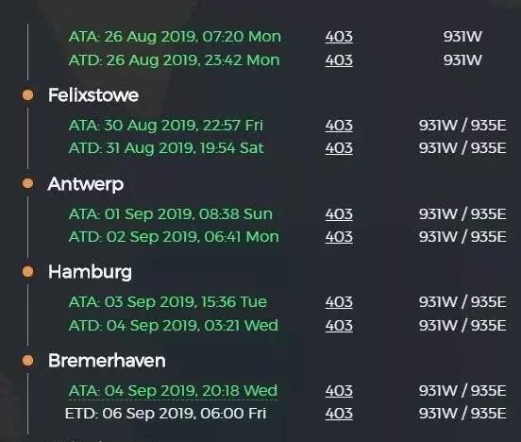The image size is (521, 442).
Task: Open the 403 link on the Bremerhaven ETD row
Action: coord(339,414)
